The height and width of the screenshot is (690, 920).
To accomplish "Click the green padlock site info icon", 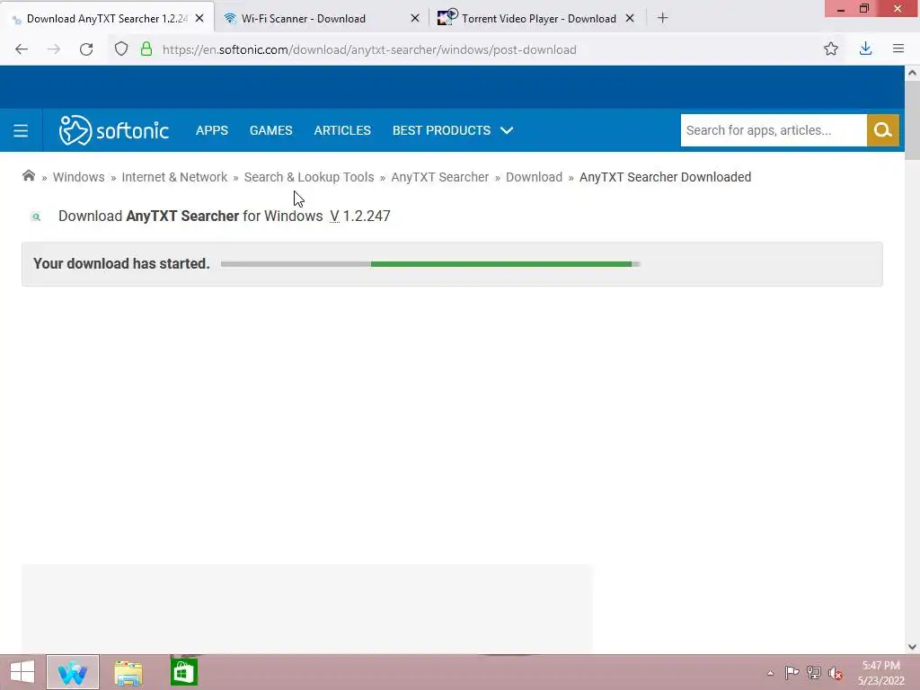I will tap(146, 49).
